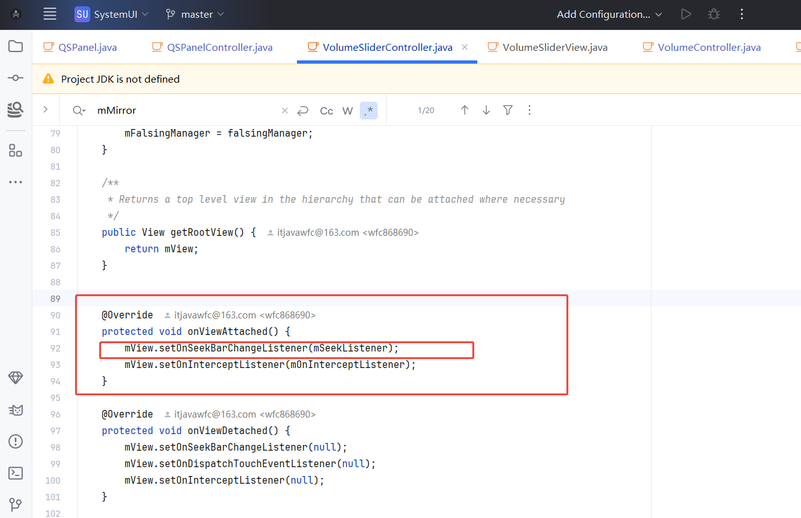
Task: Go to next search occurrence
Action: 486,110
